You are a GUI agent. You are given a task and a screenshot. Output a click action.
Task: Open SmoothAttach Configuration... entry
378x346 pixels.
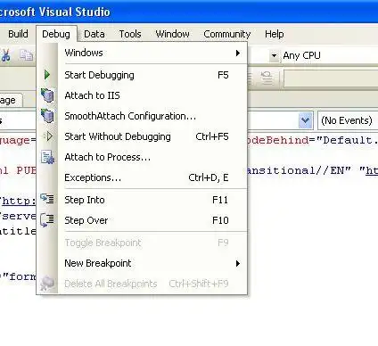point(142,116)
